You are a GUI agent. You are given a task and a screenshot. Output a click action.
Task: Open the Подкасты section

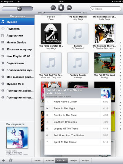click(17, 29)
